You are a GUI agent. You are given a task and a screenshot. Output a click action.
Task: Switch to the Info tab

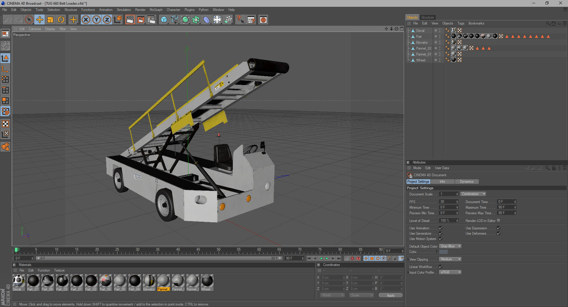(442, 182)
